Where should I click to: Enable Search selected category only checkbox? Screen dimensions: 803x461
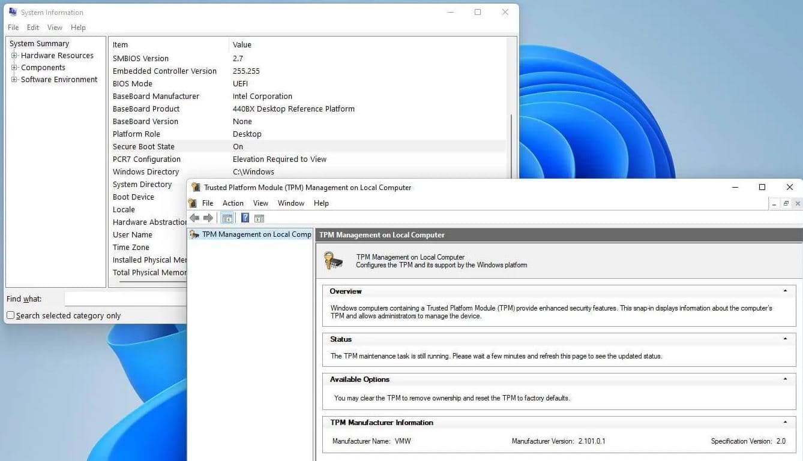tap(10, 315)
